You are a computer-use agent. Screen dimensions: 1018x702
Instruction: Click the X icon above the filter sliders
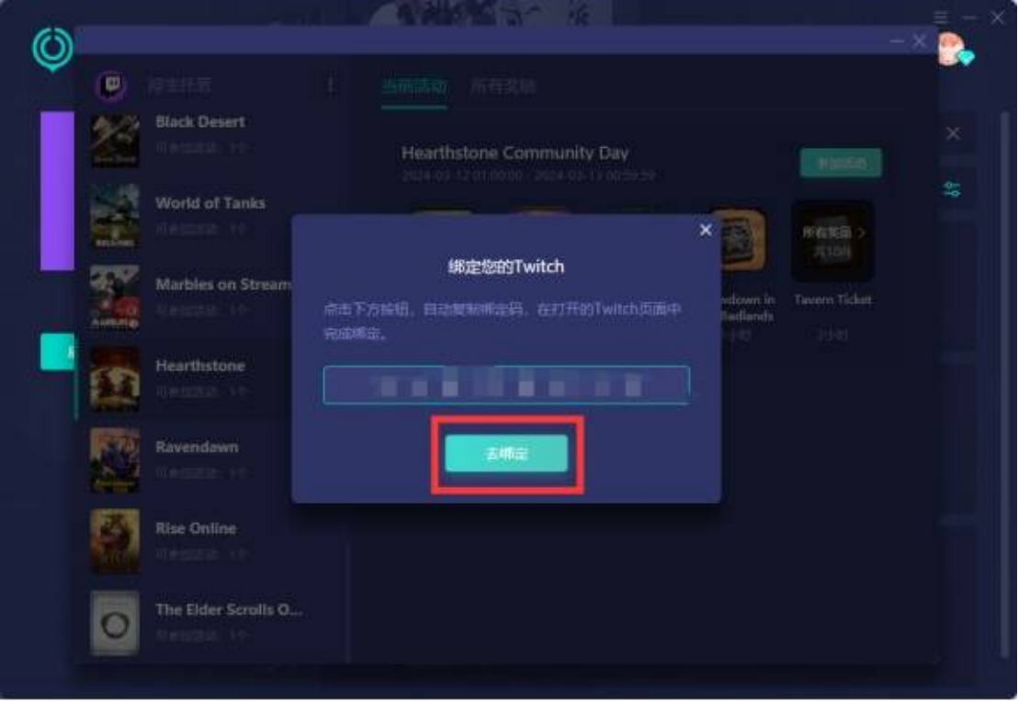tap(953, 134)
